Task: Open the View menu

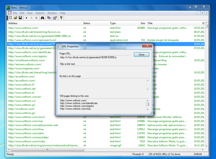Action: pyautogui.click(x=30, y=13)
